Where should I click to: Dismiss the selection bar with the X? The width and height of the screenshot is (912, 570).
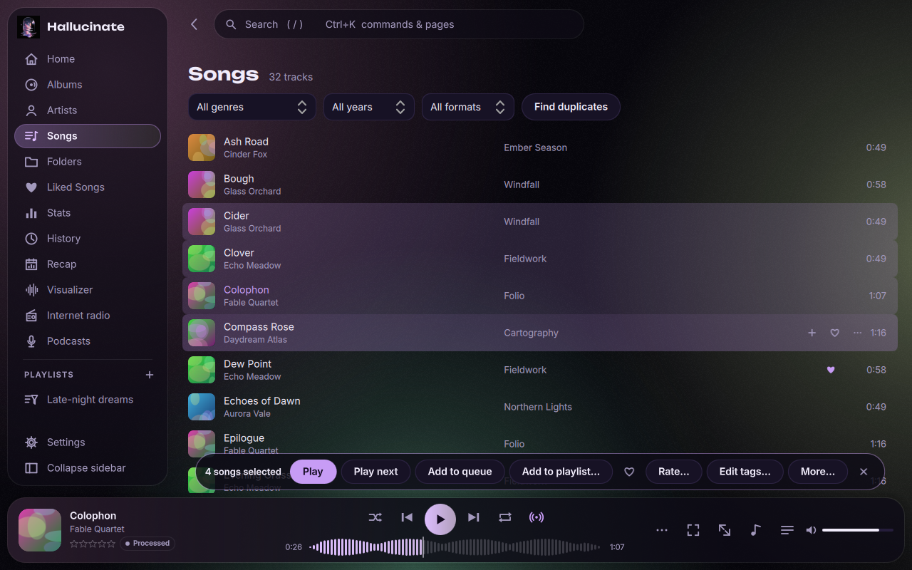[864, 472]
